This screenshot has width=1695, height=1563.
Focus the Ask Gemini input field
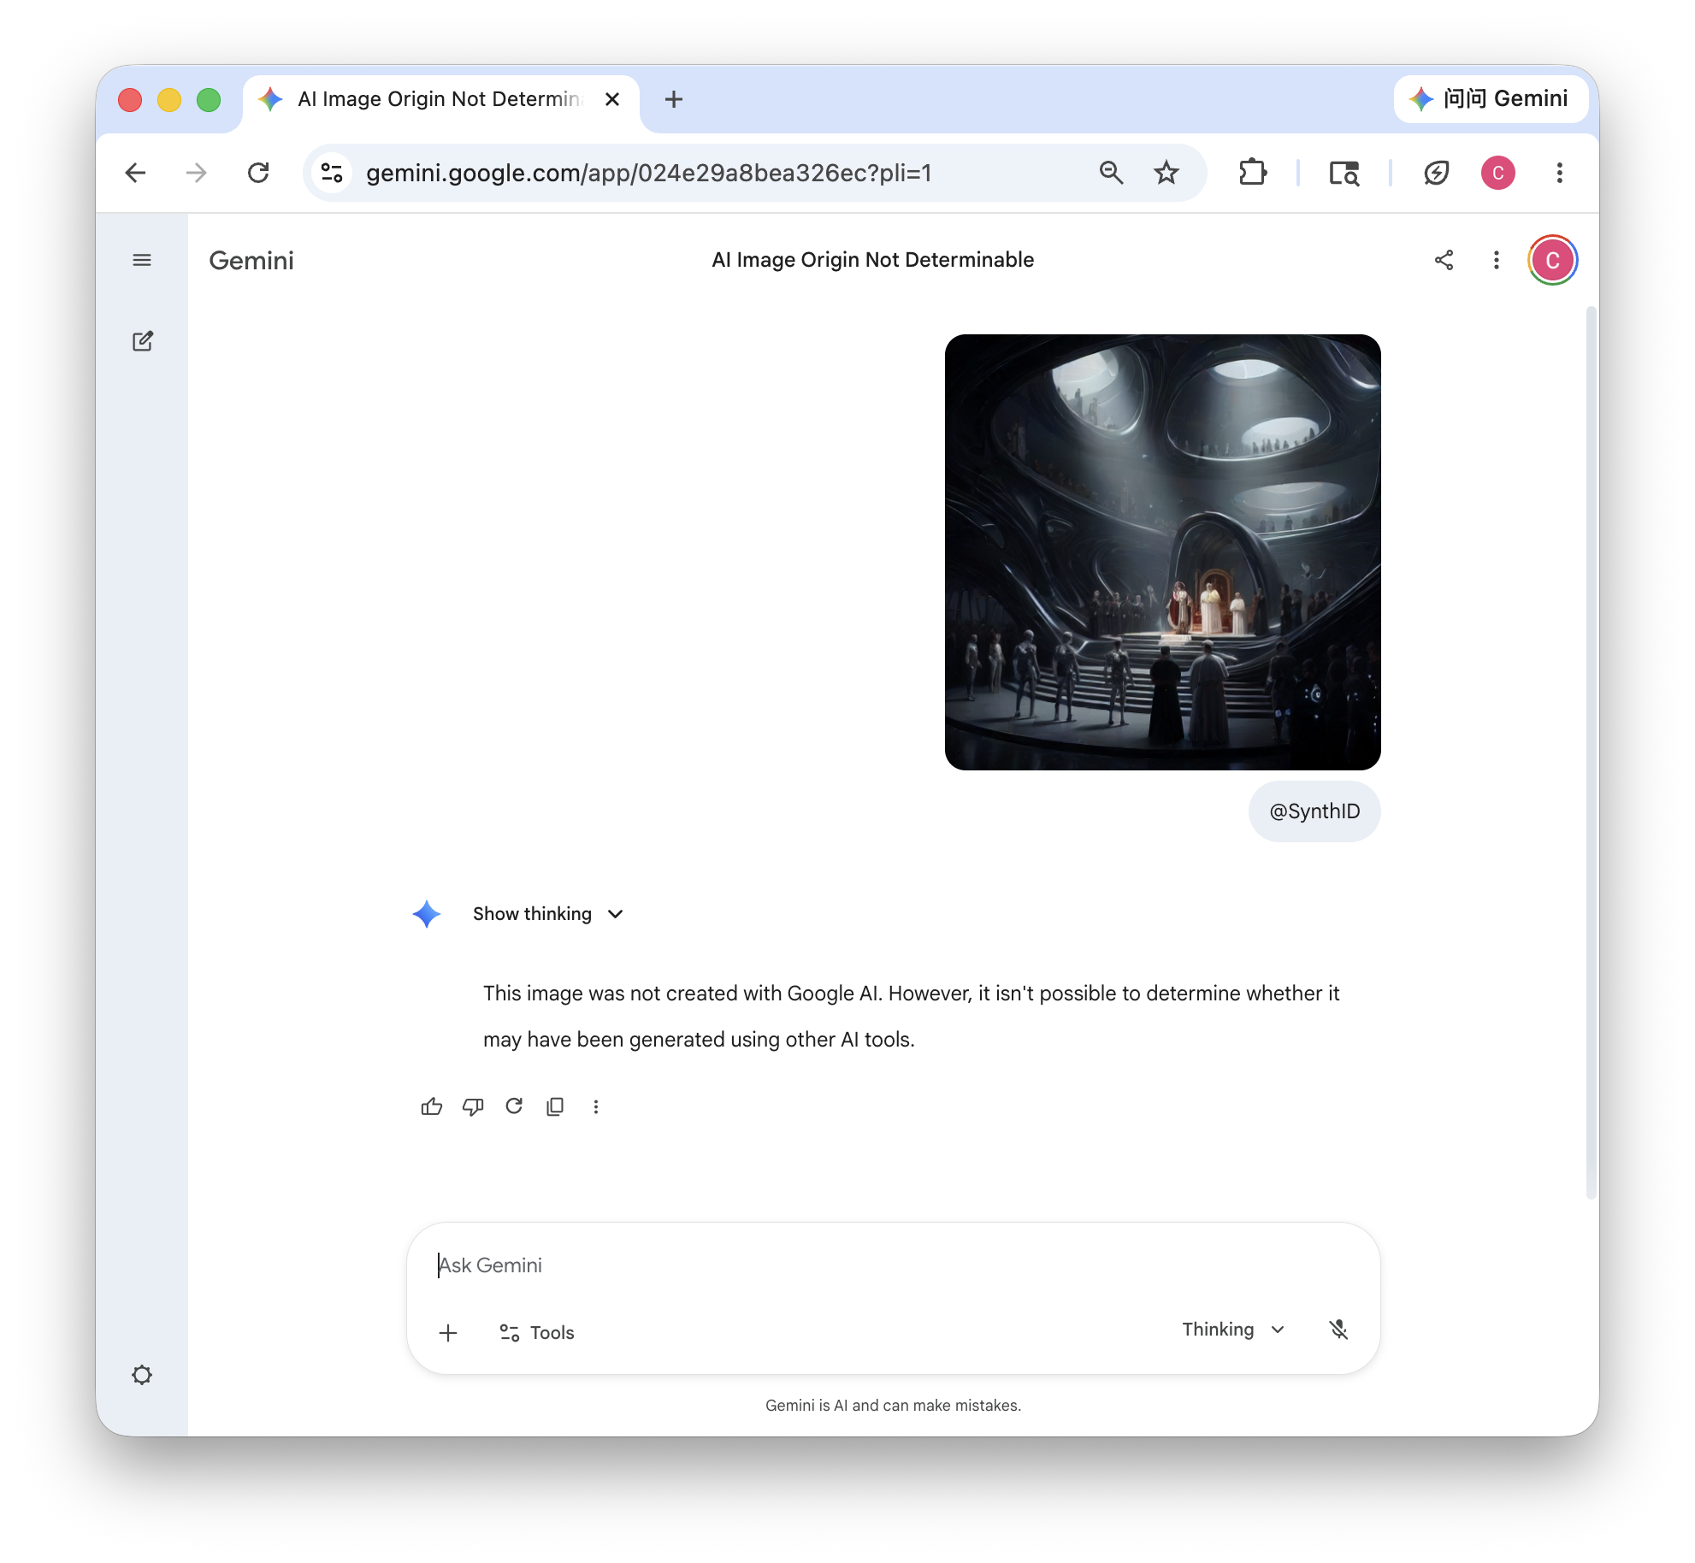tap(894, 1265)
